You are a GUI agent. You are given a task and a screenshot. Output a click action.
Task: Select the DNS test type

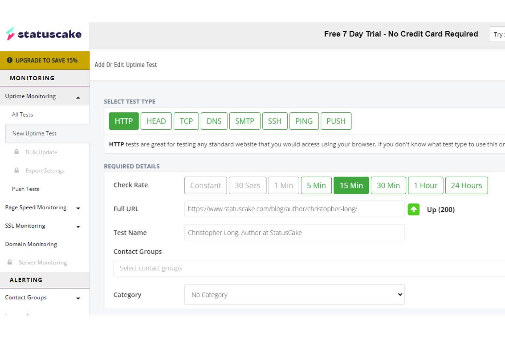tap(214, 121)
